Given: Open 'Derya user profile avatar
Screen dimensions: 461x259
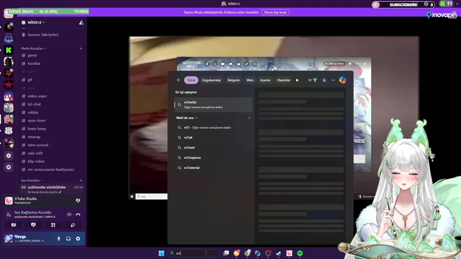Looking at the screenshot, I should coord(9,238).
